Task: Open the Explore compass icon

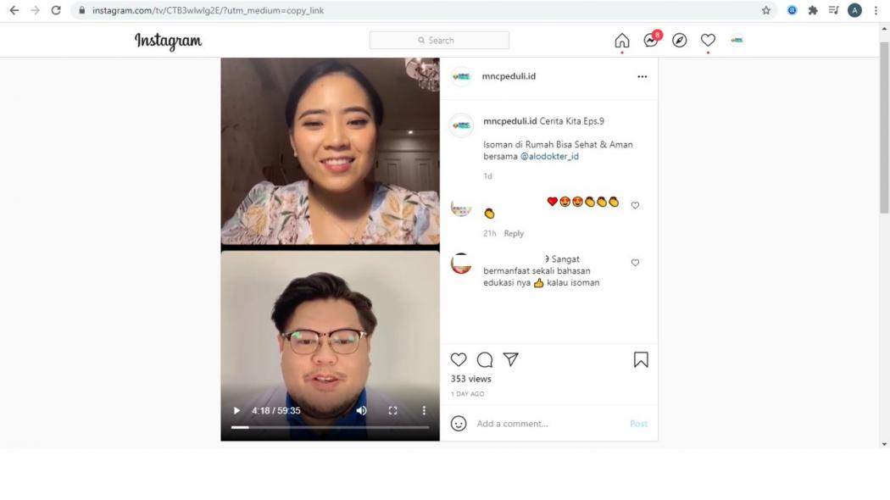Action: (679, 40)
